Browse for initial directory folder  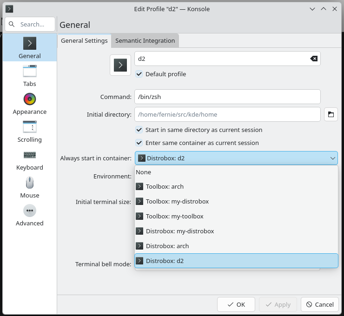tap(331, 114)
